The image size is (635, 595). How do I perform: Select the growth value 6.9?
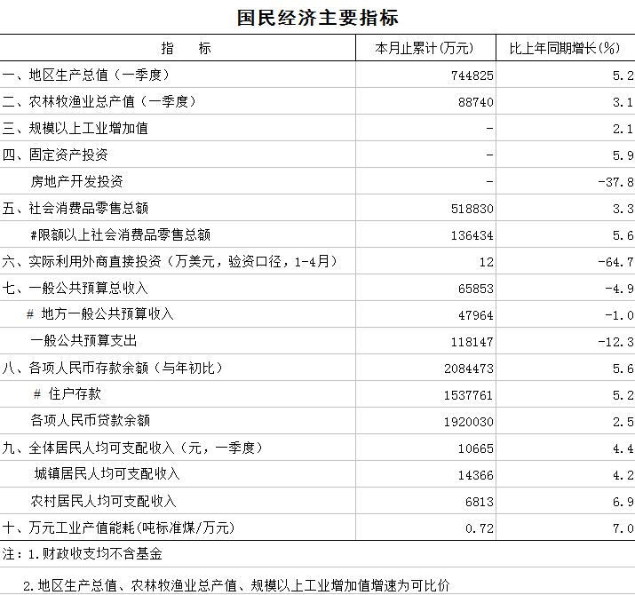coord(623,503)
